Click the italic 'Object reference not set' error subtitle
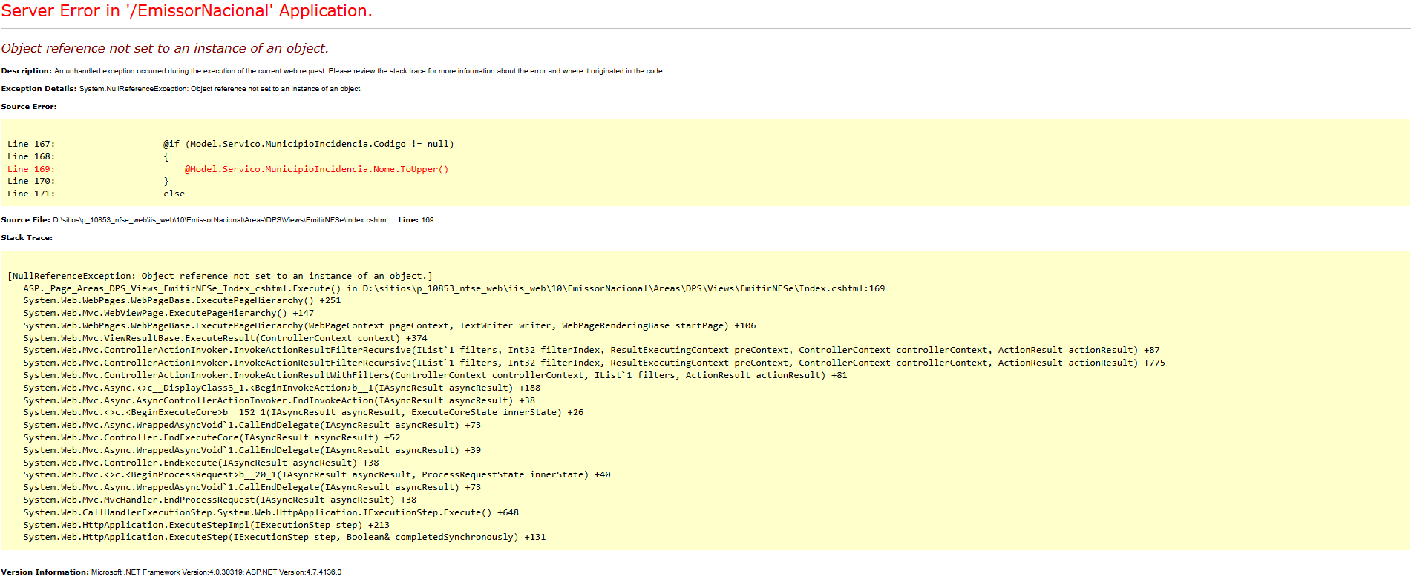Screen dimensions: 1414x582 point(164,48)
